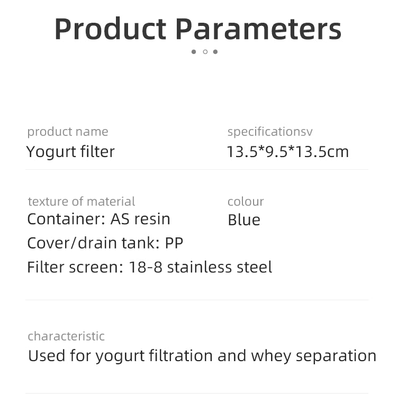
Task: Select the "product name" label
Action: (68, 132)
